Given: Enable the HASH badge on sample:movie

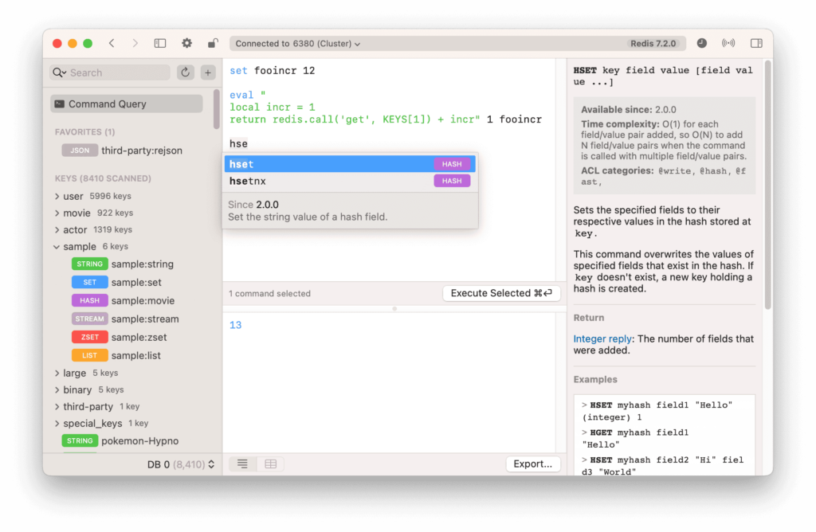Looking at the screenshot, I should pos(89,300).
